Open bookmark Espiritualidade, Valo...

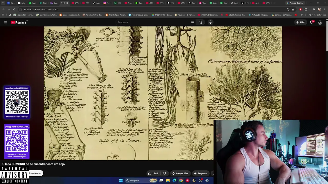coord(47,15)
